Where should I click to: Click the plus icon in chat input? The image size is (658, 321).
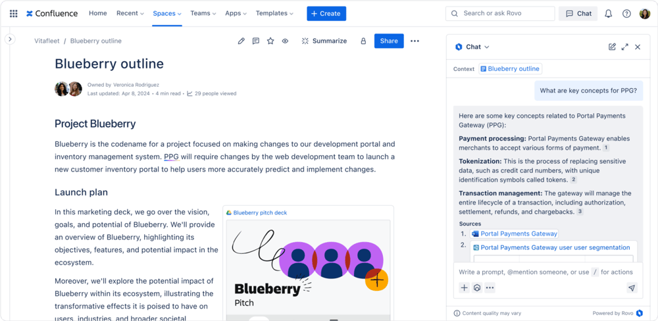[x=464, y=287]
